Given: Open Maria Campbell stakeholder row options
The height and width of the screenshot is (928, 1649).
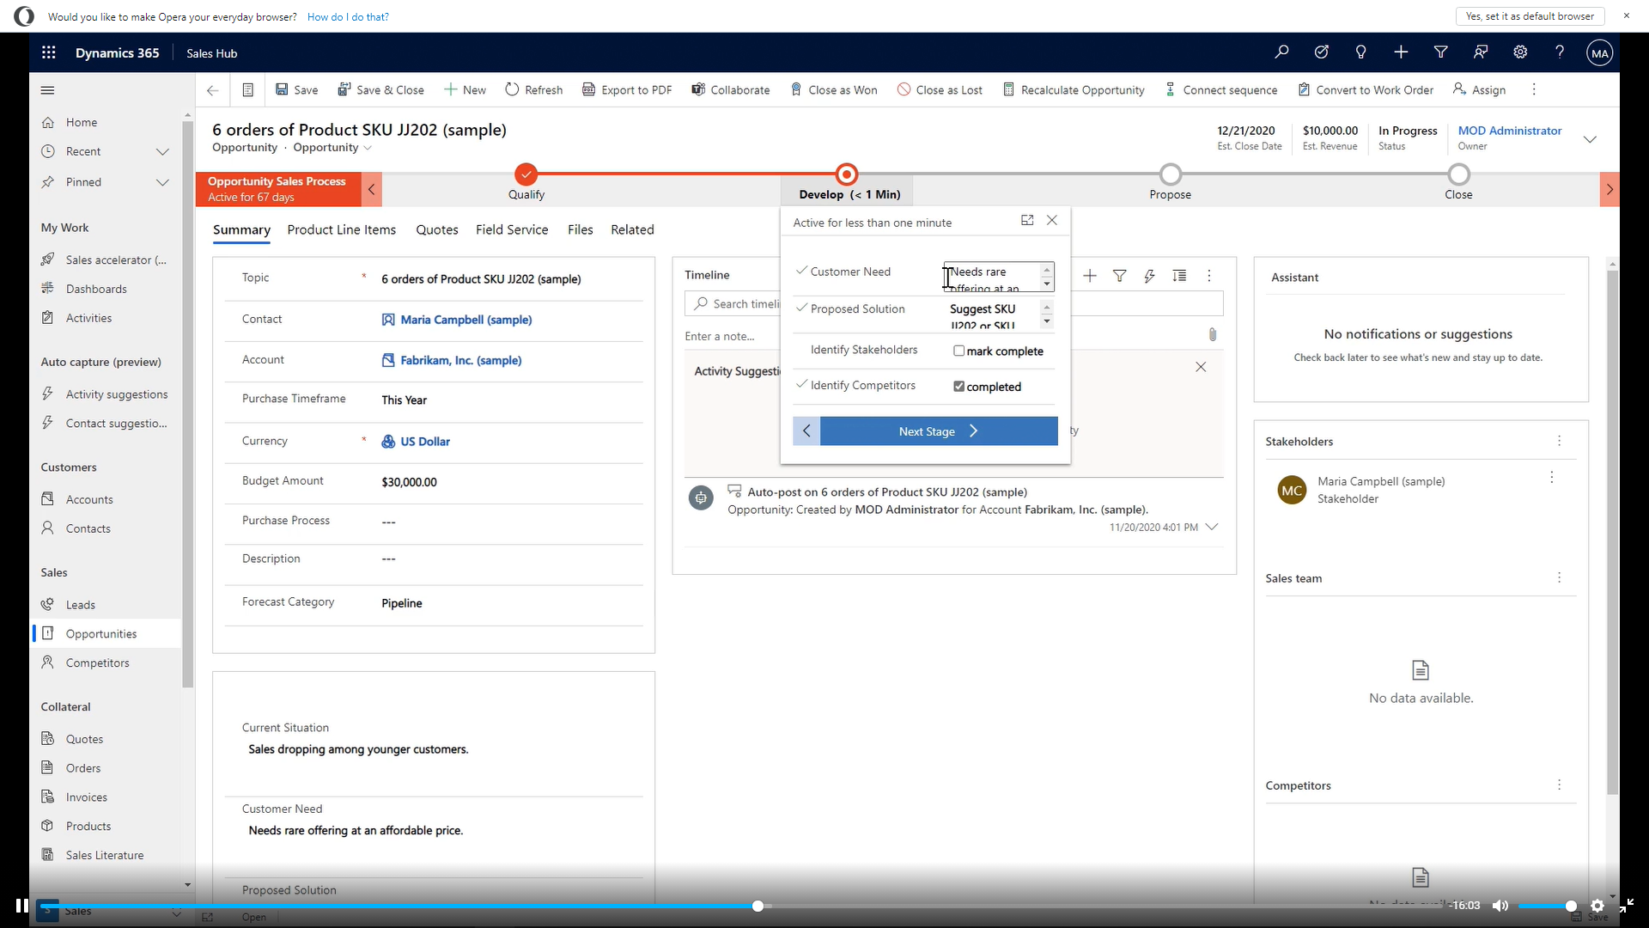Looking at the screenshot, I should point(1552,477).
